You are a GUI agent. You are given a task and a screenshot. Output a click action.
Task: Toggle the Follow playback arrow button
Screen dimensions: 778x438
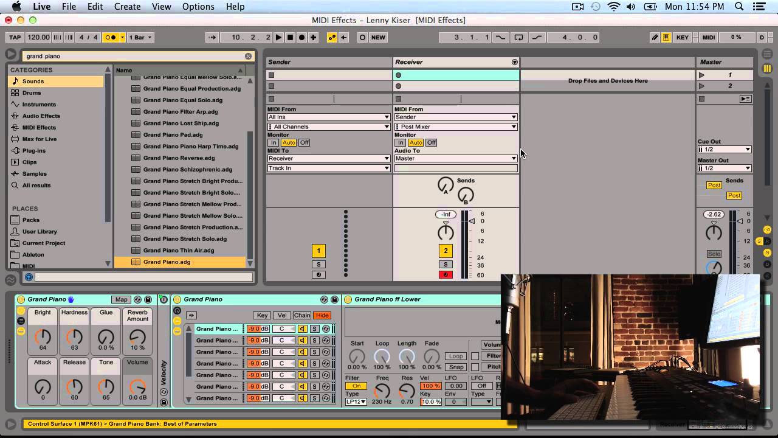pyautogui.click(x=212, y=37)
